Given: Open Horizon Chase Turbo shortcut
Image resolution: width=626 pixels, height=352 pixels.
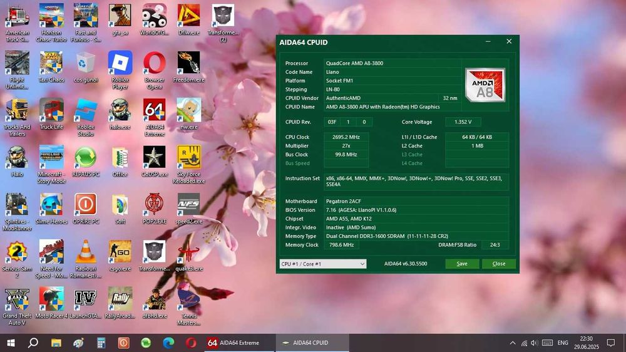Looking at the screenshot, I should [51, 23].
